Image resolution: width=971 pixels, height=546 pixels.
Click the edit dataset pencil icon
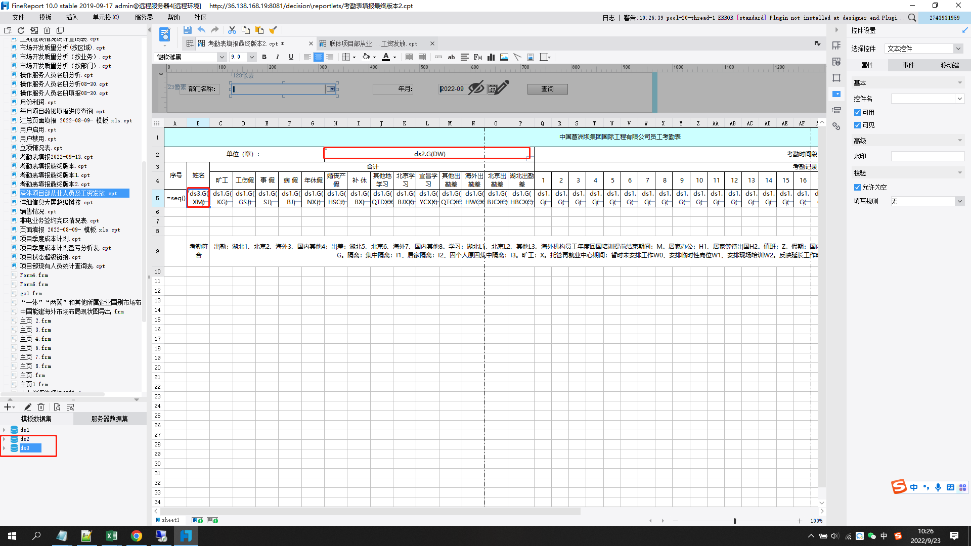click(28, 407)
